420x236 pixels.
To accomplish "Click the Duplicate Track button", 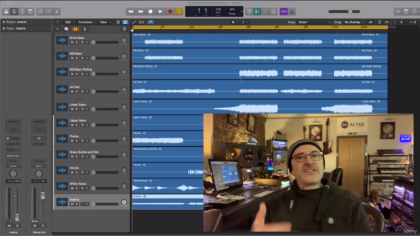I will click(x=66, y=29).
